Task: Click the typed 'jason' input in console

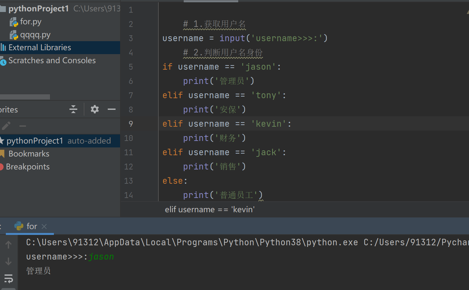Action: [101, 257]
